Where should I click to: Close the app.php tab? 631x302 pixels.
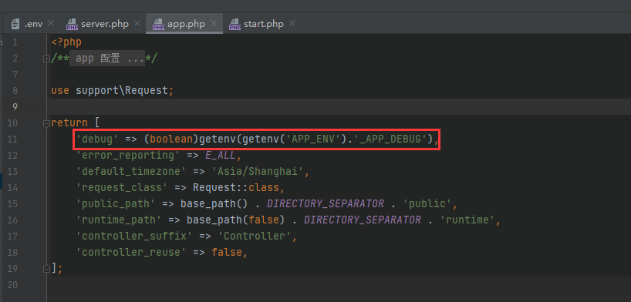click(214, 24)
